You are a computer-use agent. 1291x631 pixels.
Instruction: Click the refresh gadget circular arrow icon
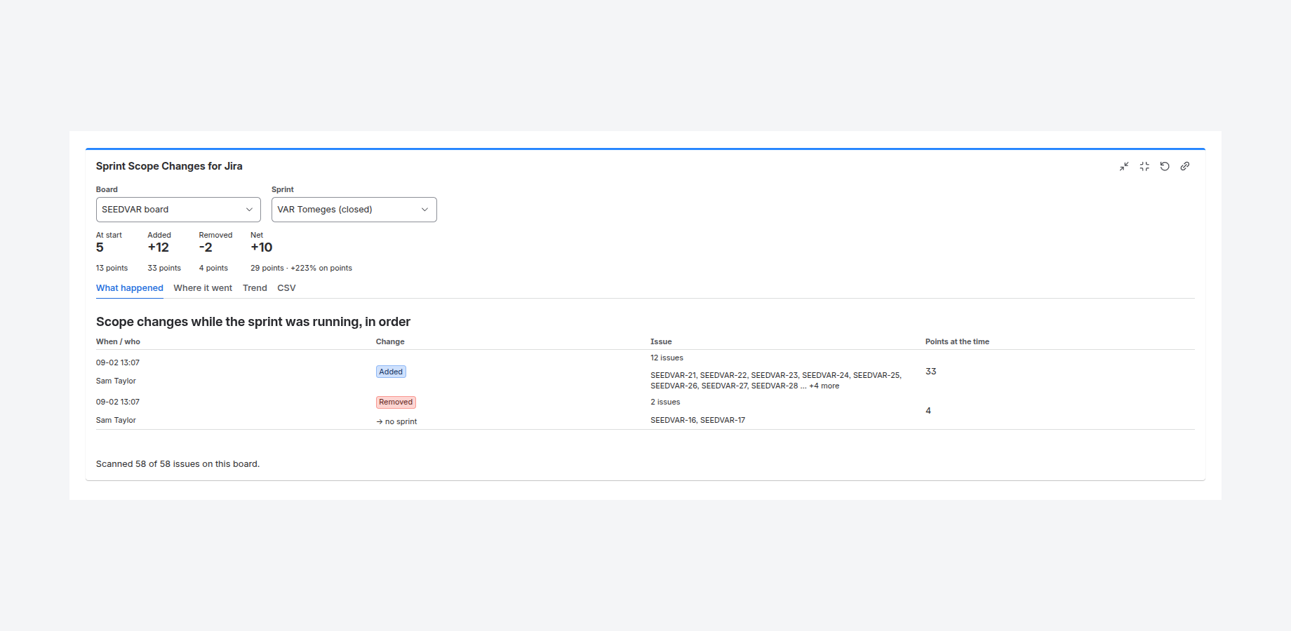tap(1165, 166)
